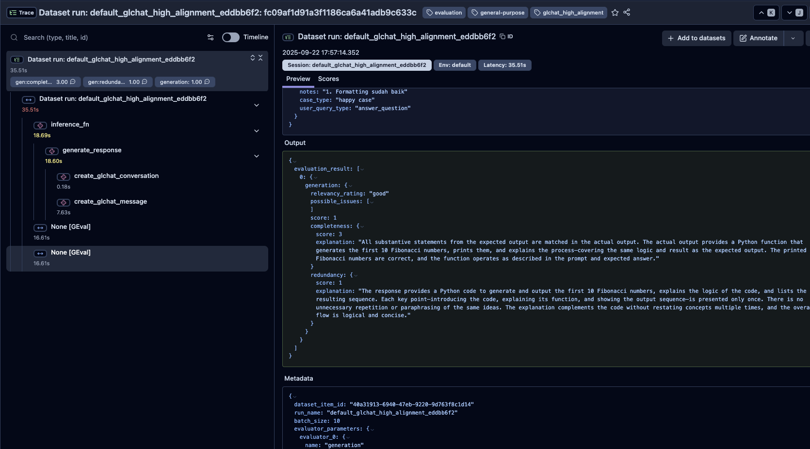Viewport: 810px width, 449px height.
Task: Collapse the inference_fn node
Action: click(x=257, y=131)
